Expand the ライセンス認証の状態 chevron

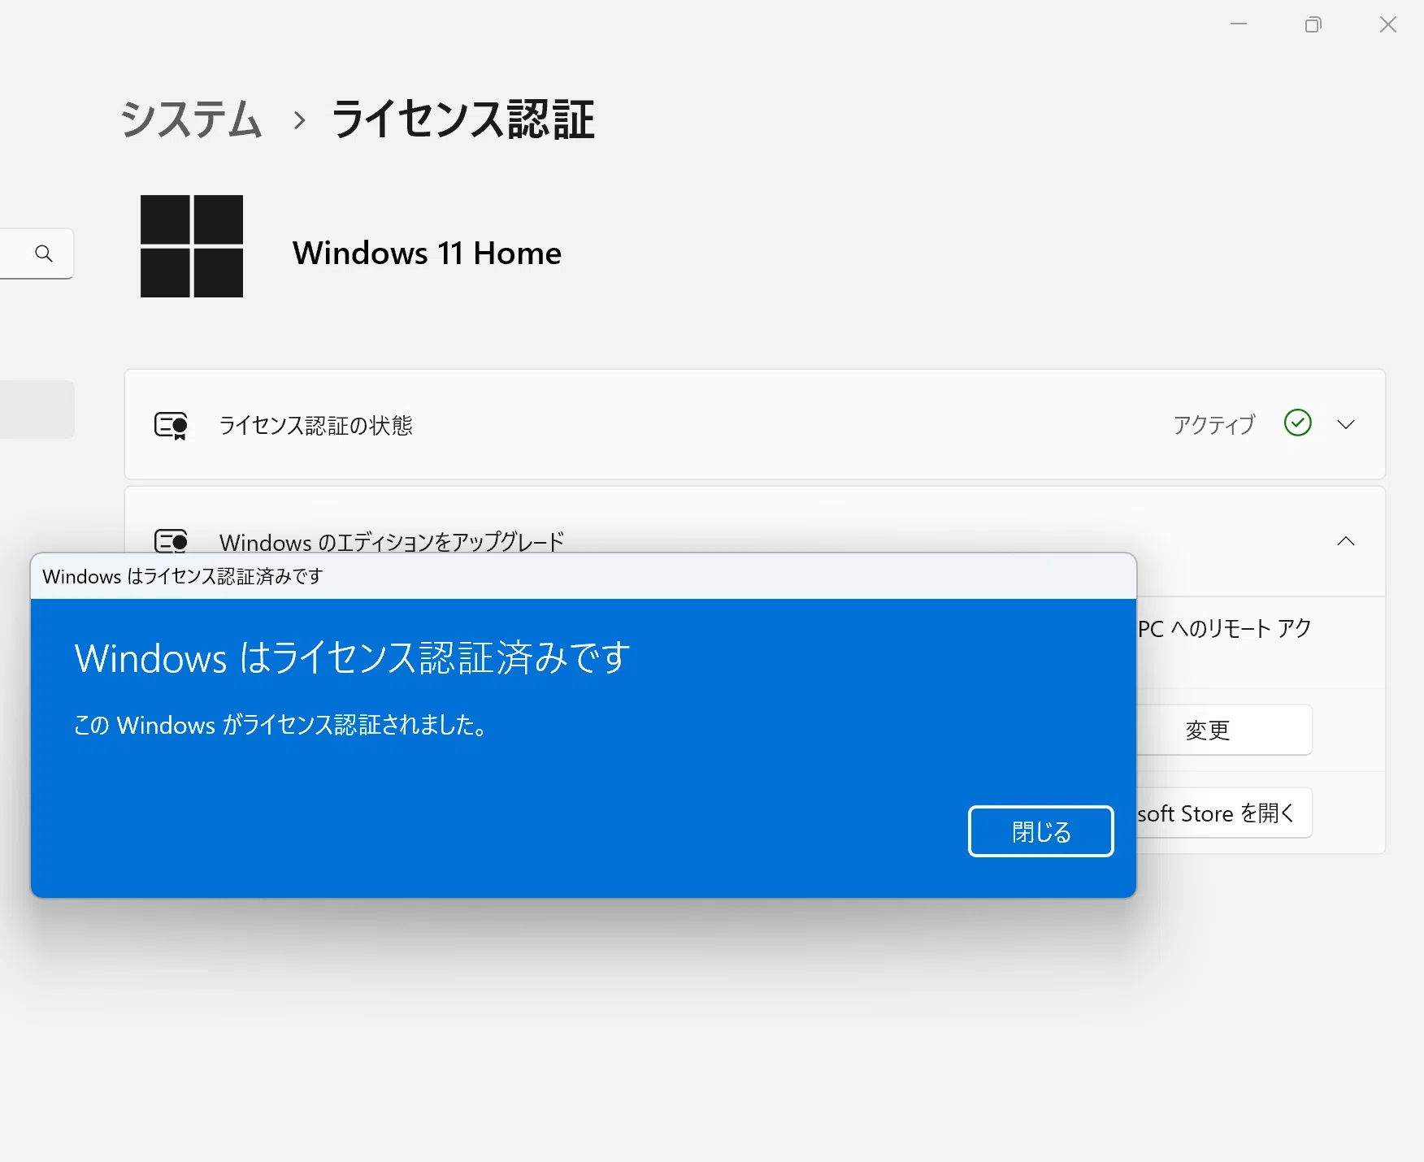click(x=1346, y=424)
